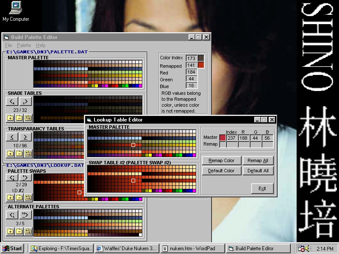Screen dimensions: 339x254
Task: Add a new shade table
Action: [x=10, y=118]
